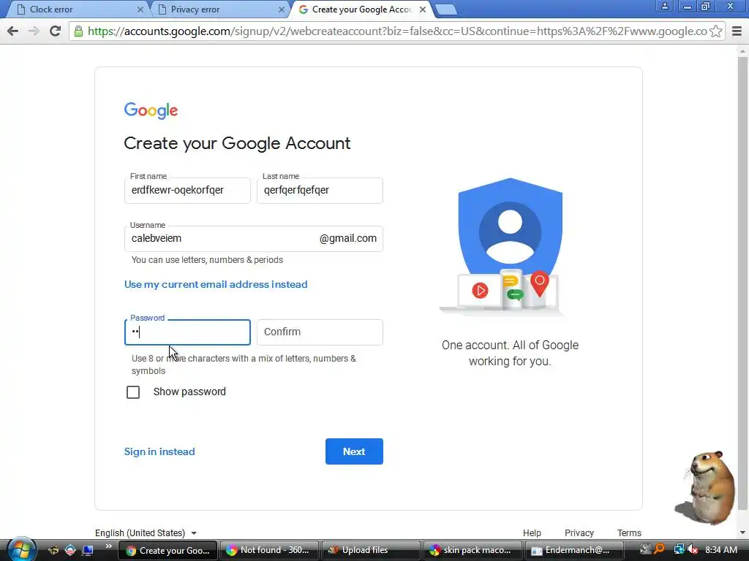Viewport: 749px width, 561px height.
Task: Tick the Show password checkbox
Action: [x=133, y=392]
